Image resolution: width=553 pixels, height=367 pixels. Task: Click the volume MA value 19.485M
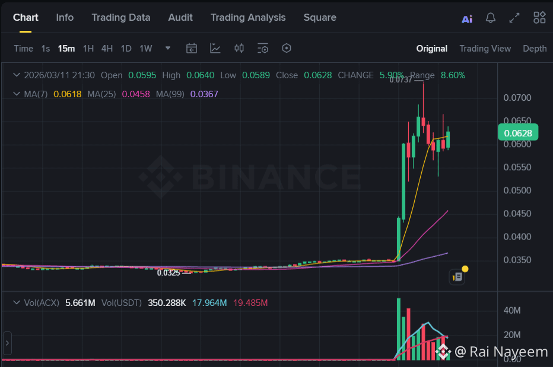(x=250, y=303)
